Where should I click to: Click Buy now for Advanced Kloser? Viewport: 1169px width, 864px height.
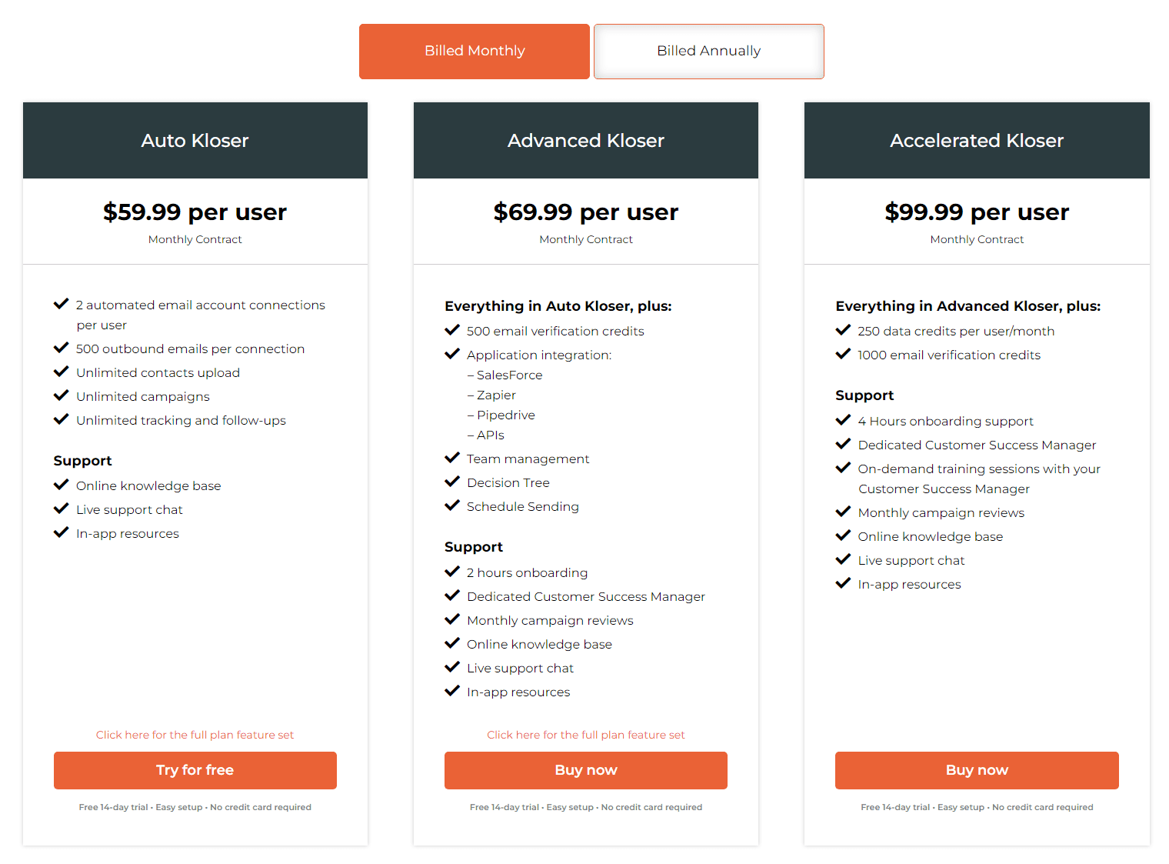[585, 770]
